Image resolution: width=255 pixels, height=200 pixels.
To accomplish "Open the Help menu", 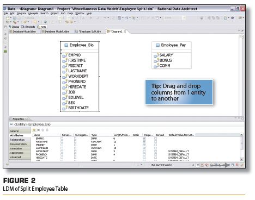I will (x=89, y=14).
